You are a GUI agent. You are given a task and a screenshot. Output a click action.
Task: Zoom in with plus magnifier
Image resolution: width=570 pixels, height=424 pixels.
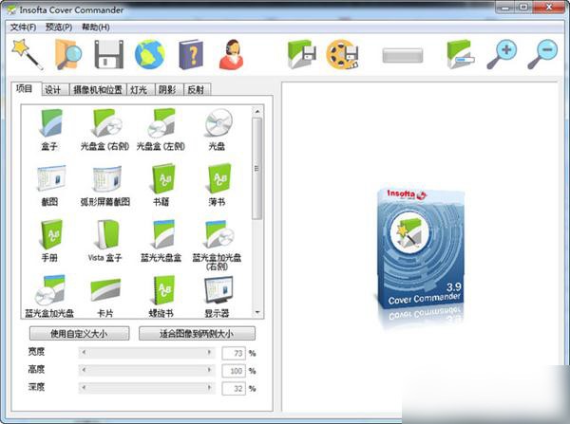coord(502,54)
